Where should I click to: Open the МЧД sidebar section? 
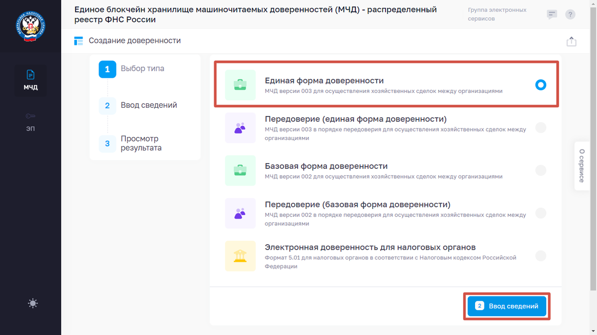(x=30, y=80)
